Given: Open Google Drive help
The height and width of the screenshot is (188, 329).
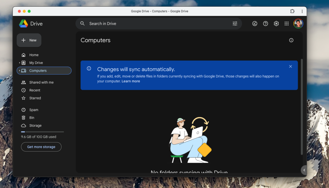Looking at the screenshot, I should pyautogui.click(x=265, y=24).
